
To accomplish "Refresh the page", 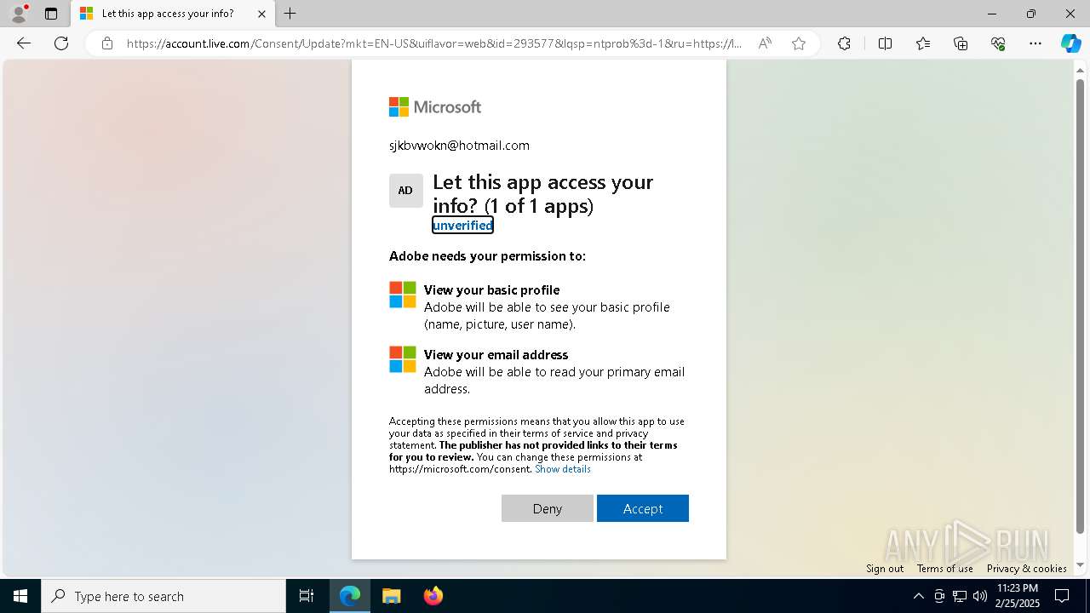I will pos(61,43).
